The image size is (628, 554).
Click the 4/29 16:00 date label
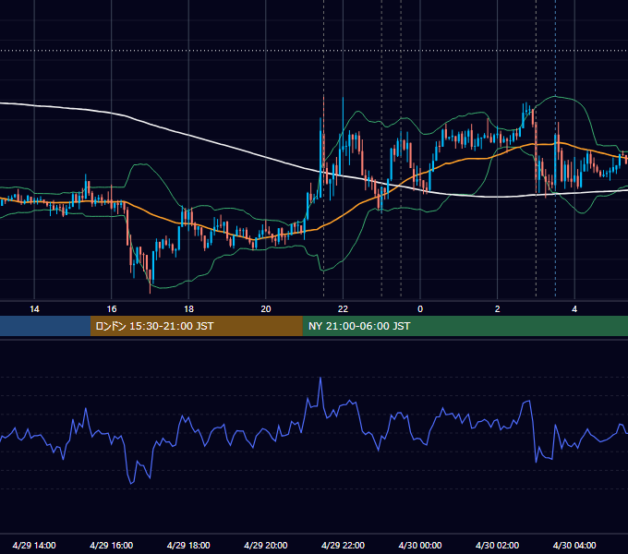pyautogui.click(x=112, y=545)
